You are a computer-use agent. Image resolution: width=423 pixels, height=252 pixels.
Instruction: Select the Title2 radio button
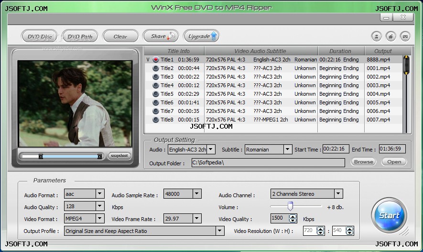click(x=156, y=68)
